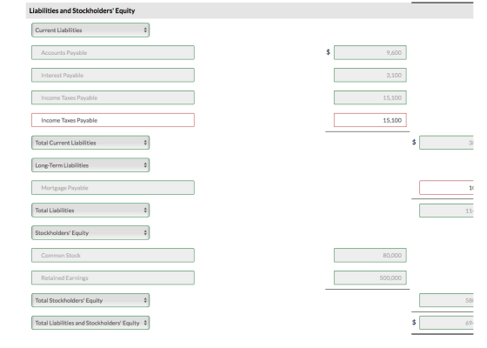487x348 pixels.
Task: Click the Total Current Liabilities amount field
Action: click(x=446, y=143)
